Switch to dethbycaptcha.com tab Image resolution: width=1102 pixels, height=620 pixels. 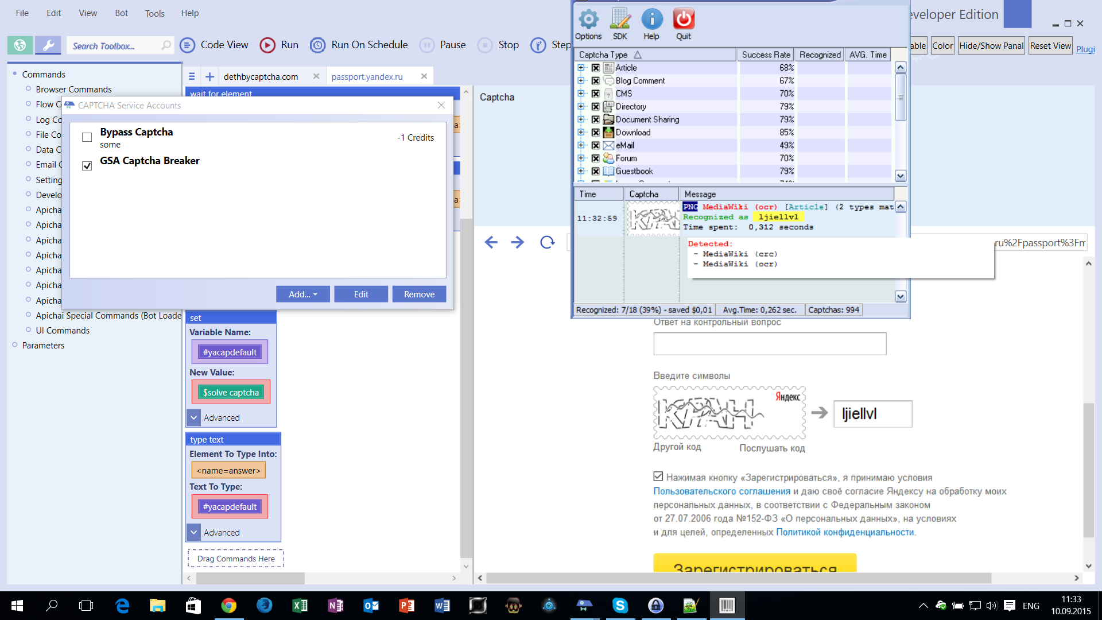[261, 76]
